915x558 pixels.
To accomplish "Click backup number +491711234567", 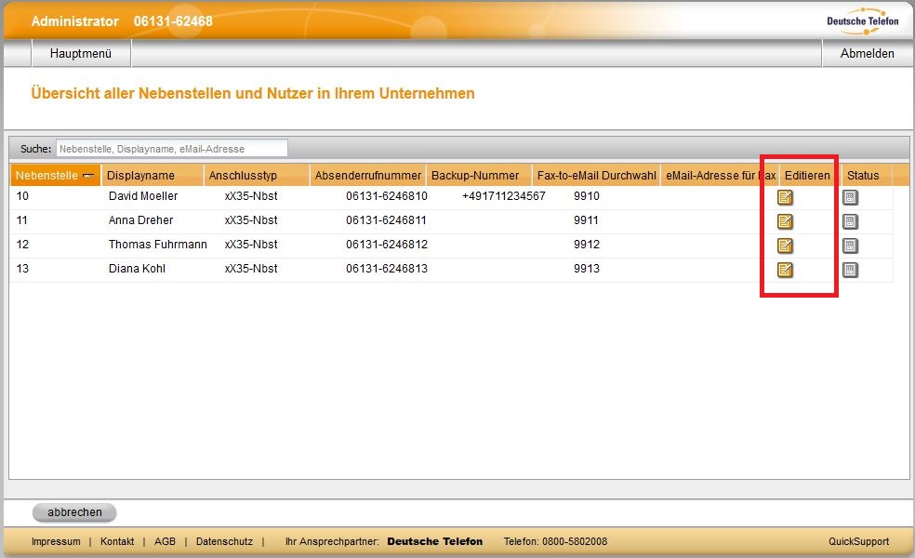I will (504, 196).
